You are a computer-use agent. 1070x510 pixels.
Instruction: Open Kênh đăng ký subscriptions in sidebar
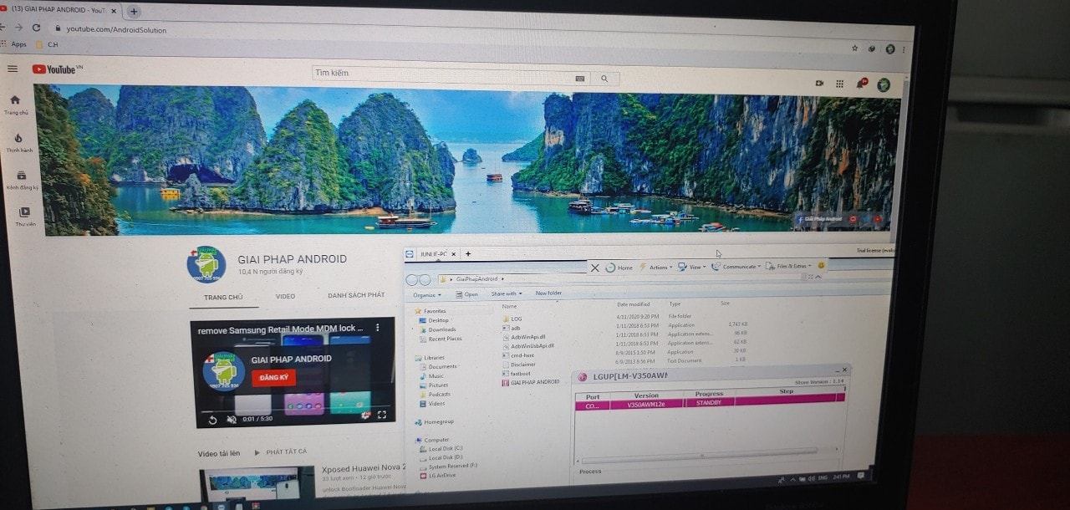pyautogui.click(x=22, y=180)
